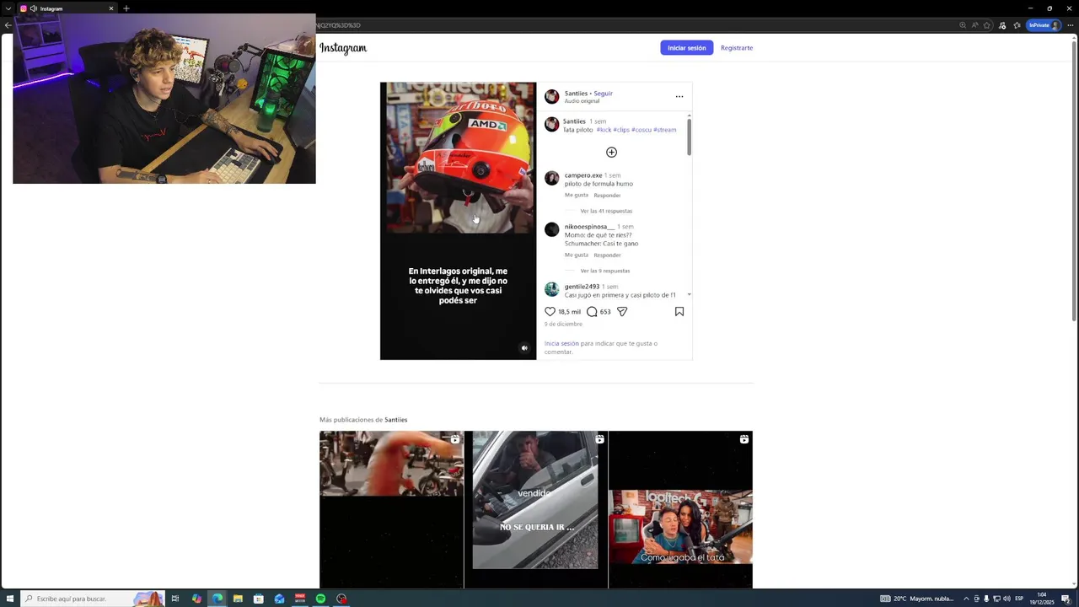Open the Audio original link
Viewport: 1079px width, 607px height.
click(x=582, y=101)
